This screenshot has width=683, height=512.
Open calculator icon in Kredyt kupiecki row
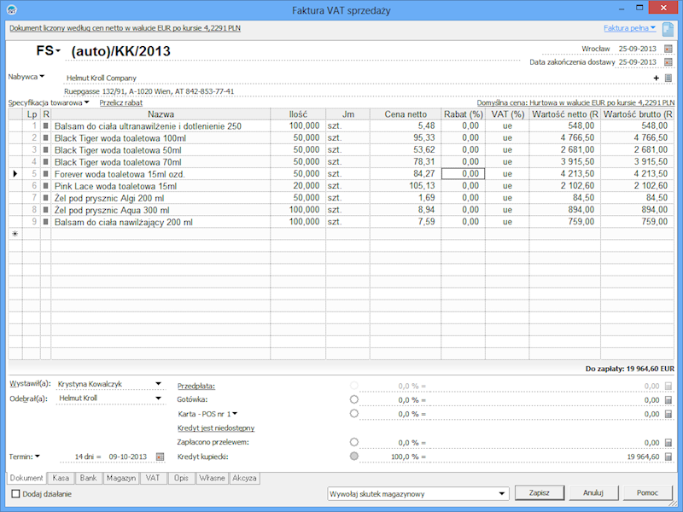point(668,457)
